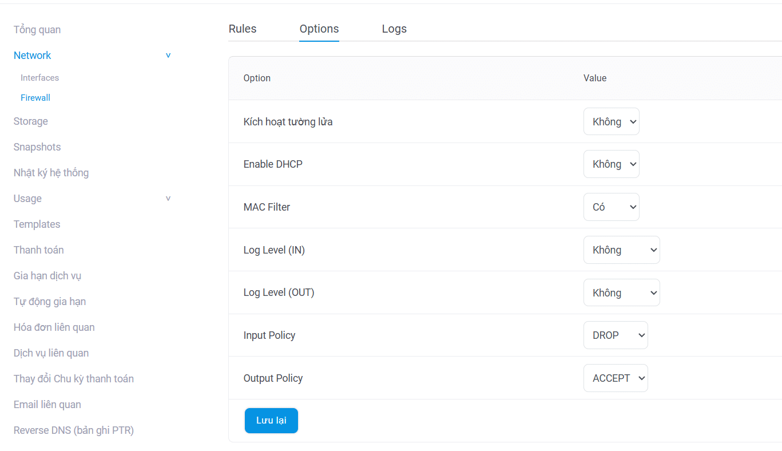Select Firewall in the sidebar
This screenshot has width=782, height=451.
tap(35, 97)
